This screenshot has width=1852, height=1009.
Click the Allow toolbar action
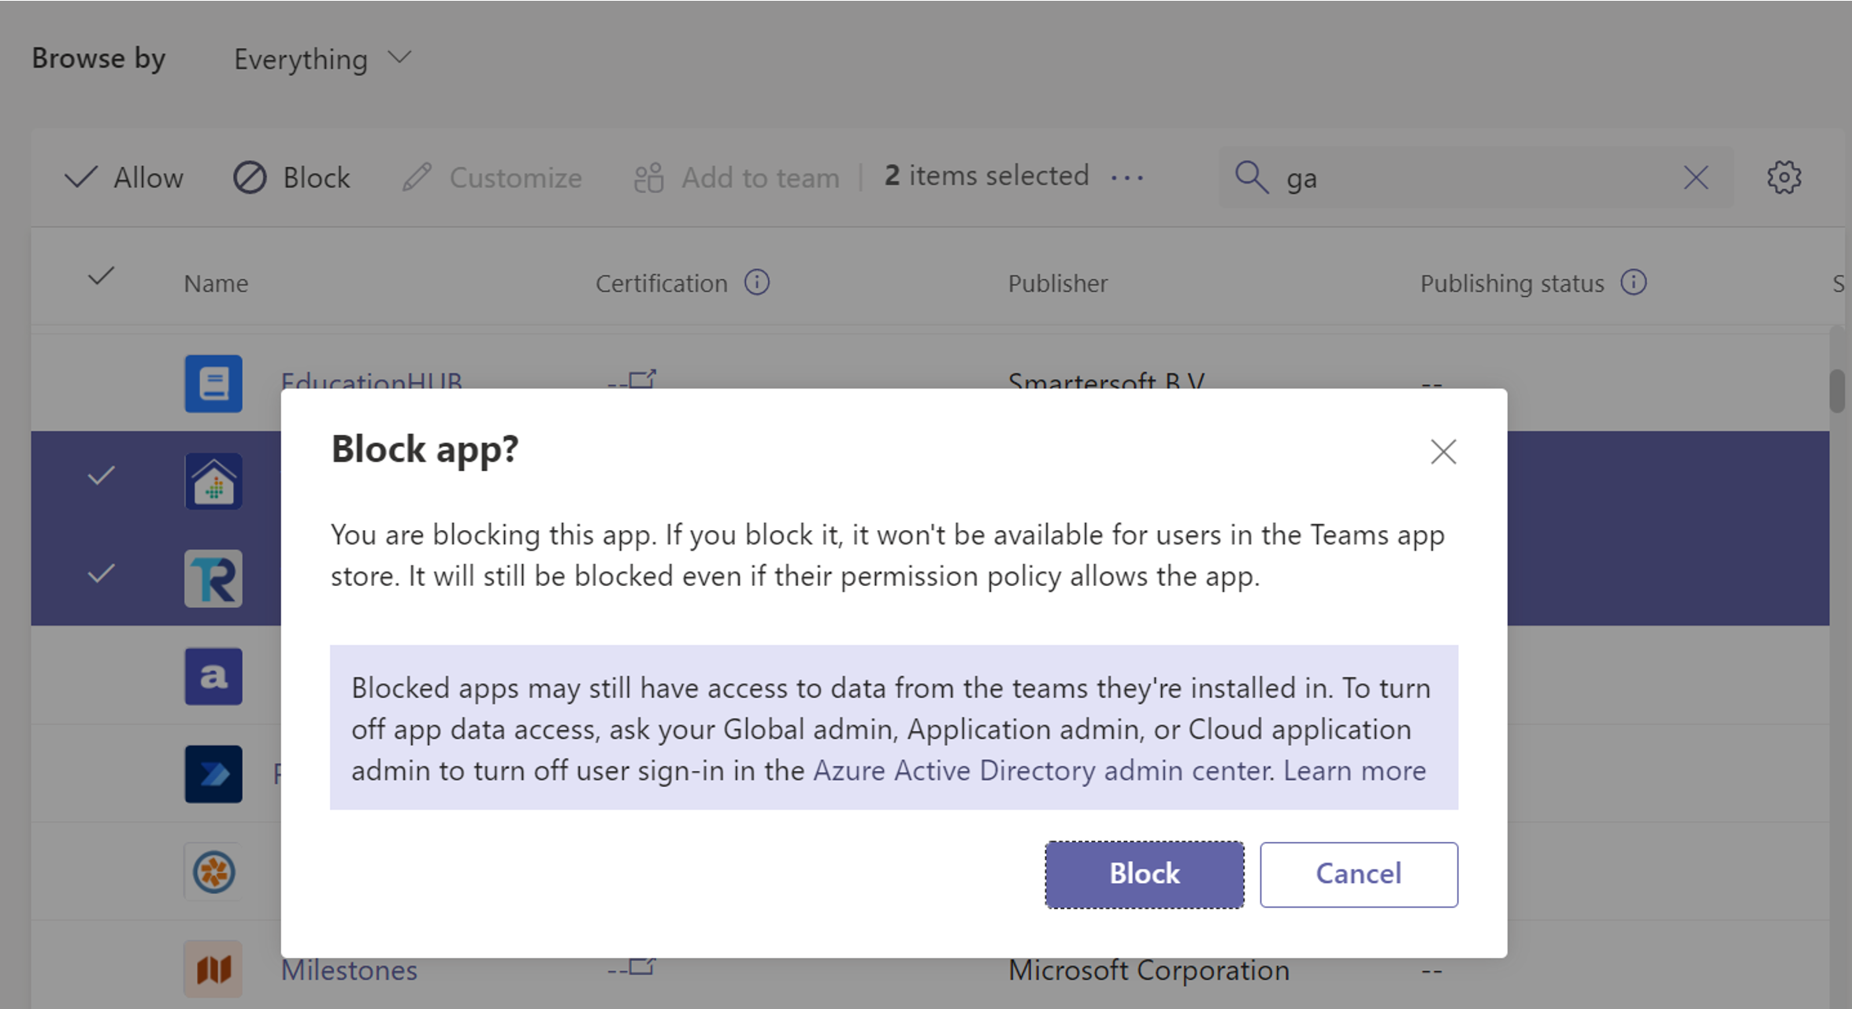124,177
